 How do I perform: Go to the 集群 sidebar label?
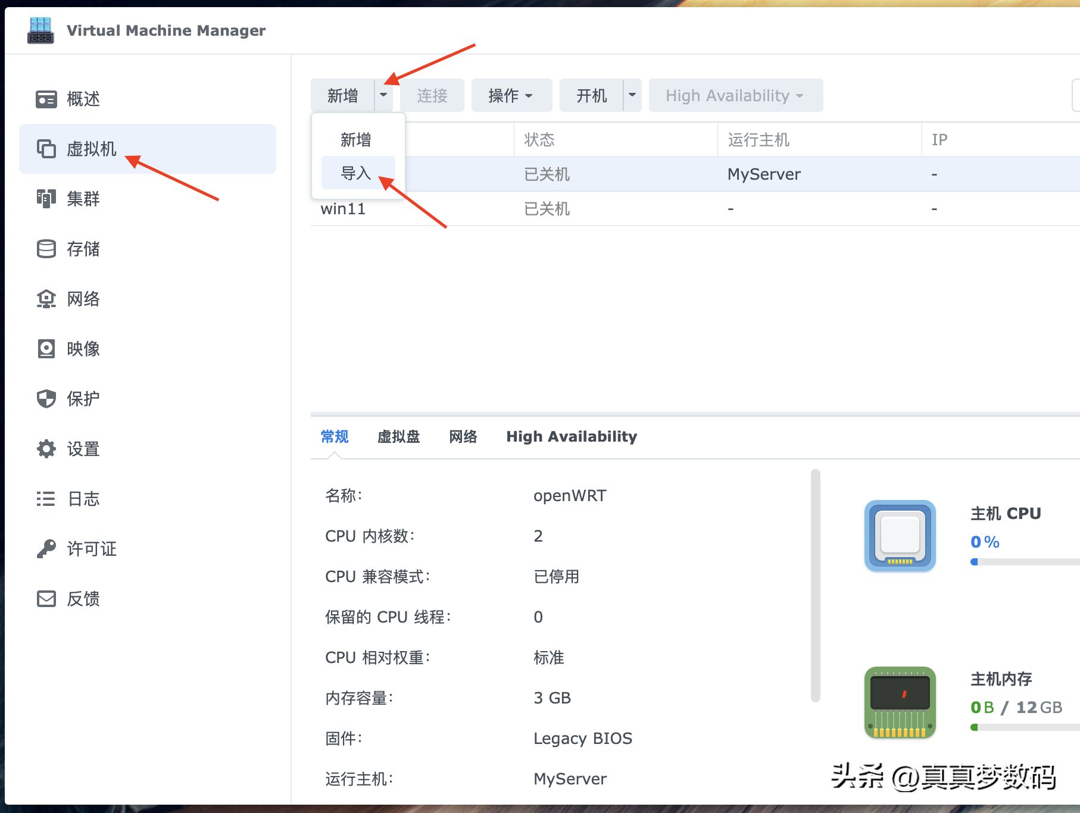tap(83, 199)
